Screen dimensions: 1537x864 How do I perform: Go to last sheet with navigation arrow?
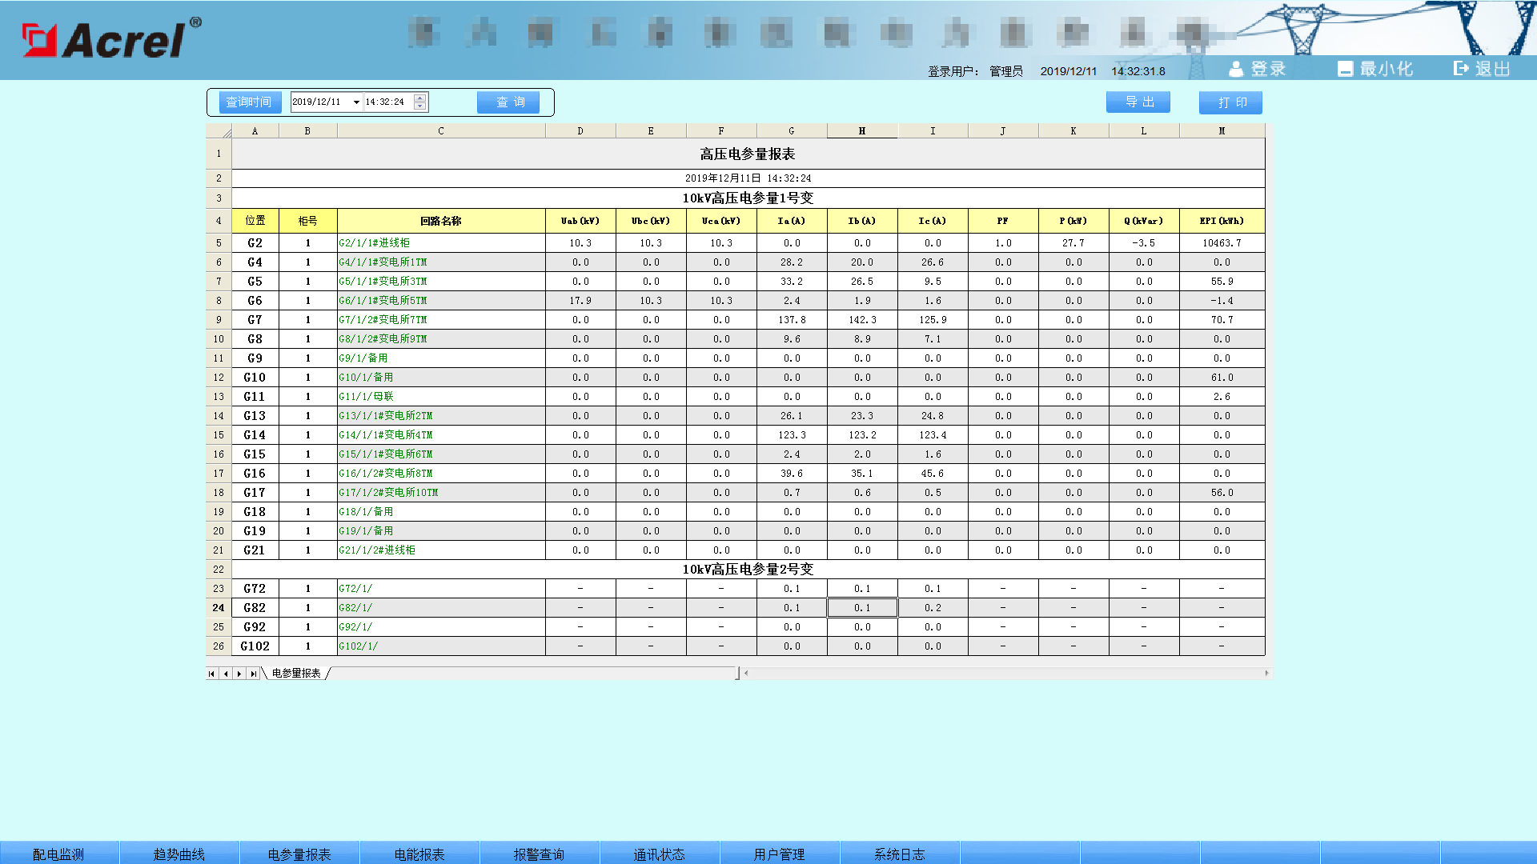[253, 674]
